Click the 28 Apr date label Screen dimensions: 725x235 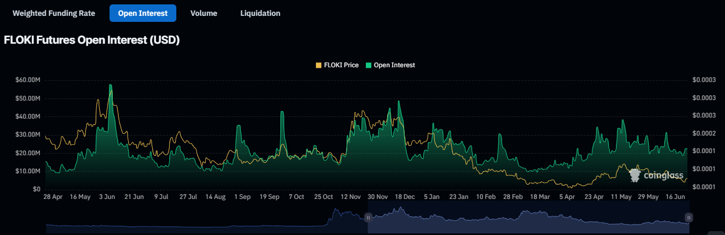[x=53, y=197]
